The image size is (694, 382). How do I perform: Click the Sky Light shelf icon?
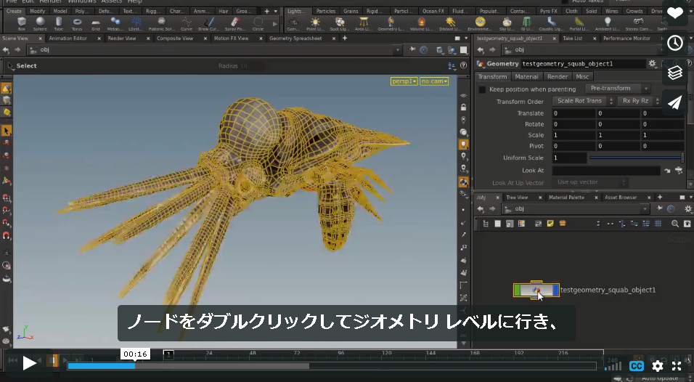(507, 23)
